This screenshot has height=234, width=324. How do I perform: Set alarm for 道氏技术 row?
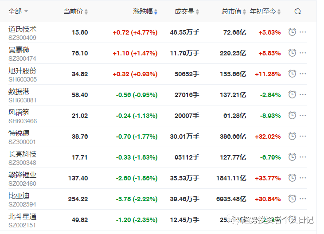click(x=292, y=32)
